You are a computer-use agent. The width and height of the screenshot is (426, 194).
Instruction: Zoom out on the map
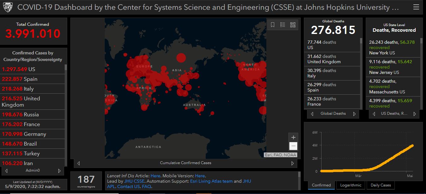[x=293, y=146]
